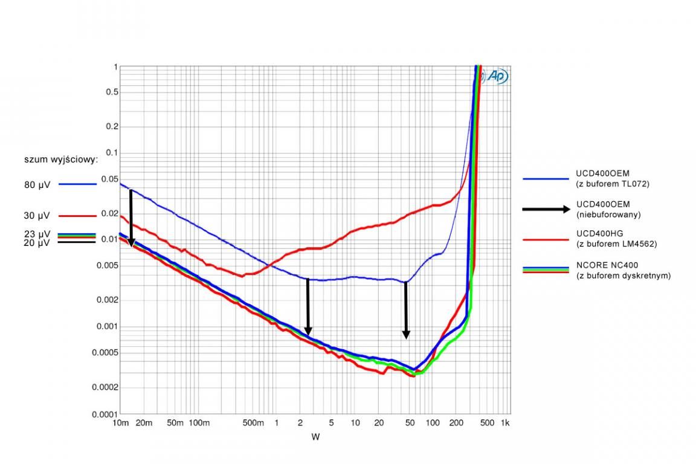Click the '0.0001' y-axis label
696x464 pixels.
[106, 414]
